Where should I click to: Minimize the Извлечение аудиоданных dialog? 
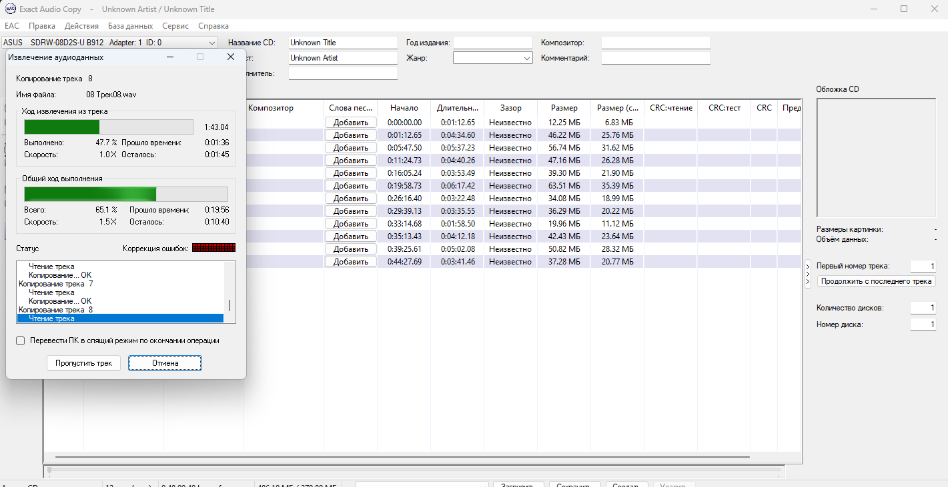(171, 57)
